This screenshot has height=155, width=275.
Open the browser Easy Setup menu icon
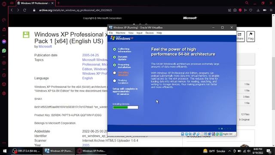pyautogui.click(x=271, y=10)
